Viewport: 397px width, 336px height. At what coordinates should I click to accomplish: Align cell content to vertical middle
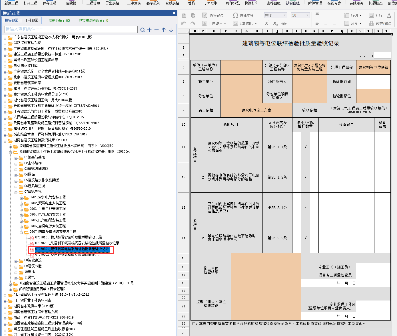pos(326,15)
